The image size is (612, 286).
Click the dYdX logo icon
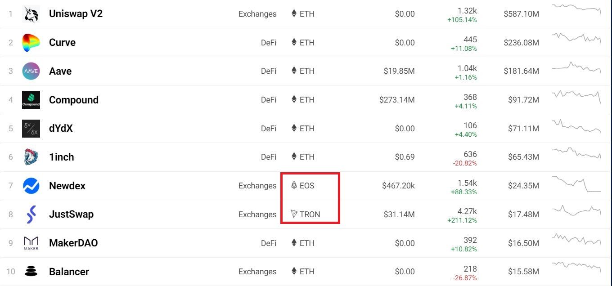coord(31,129)
